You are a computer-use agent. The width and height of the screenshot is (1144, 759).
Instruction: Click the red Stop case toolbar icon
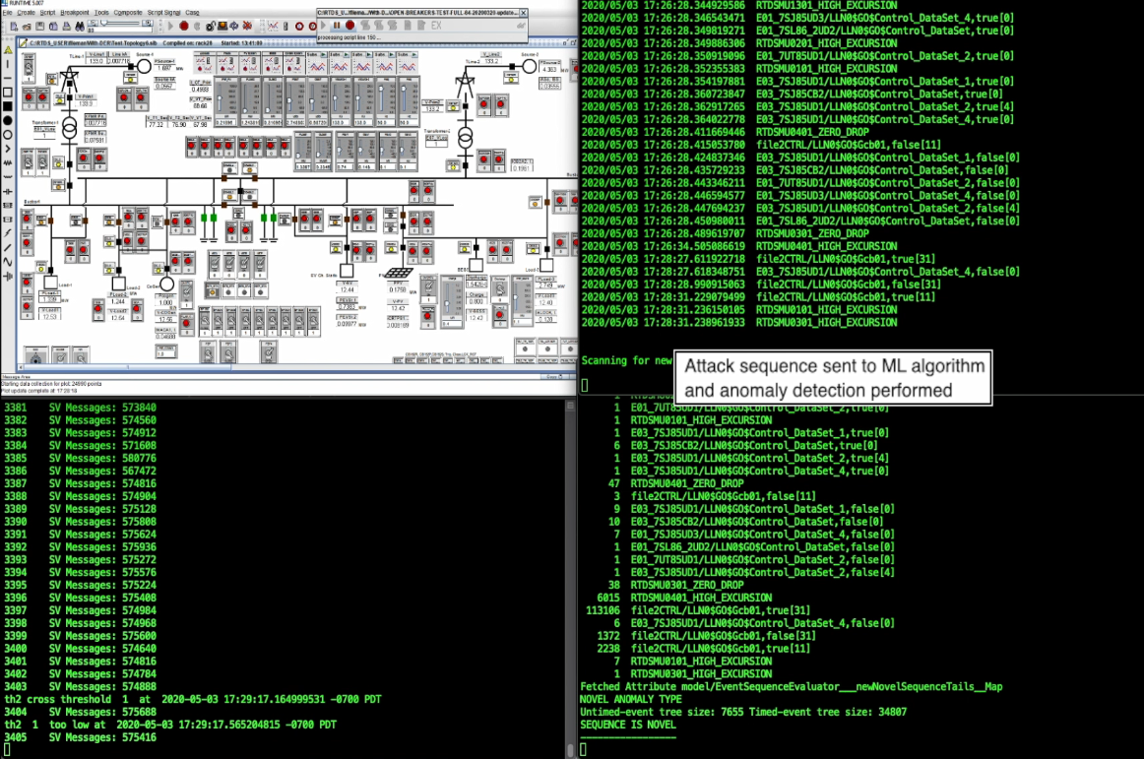point(184,27)
